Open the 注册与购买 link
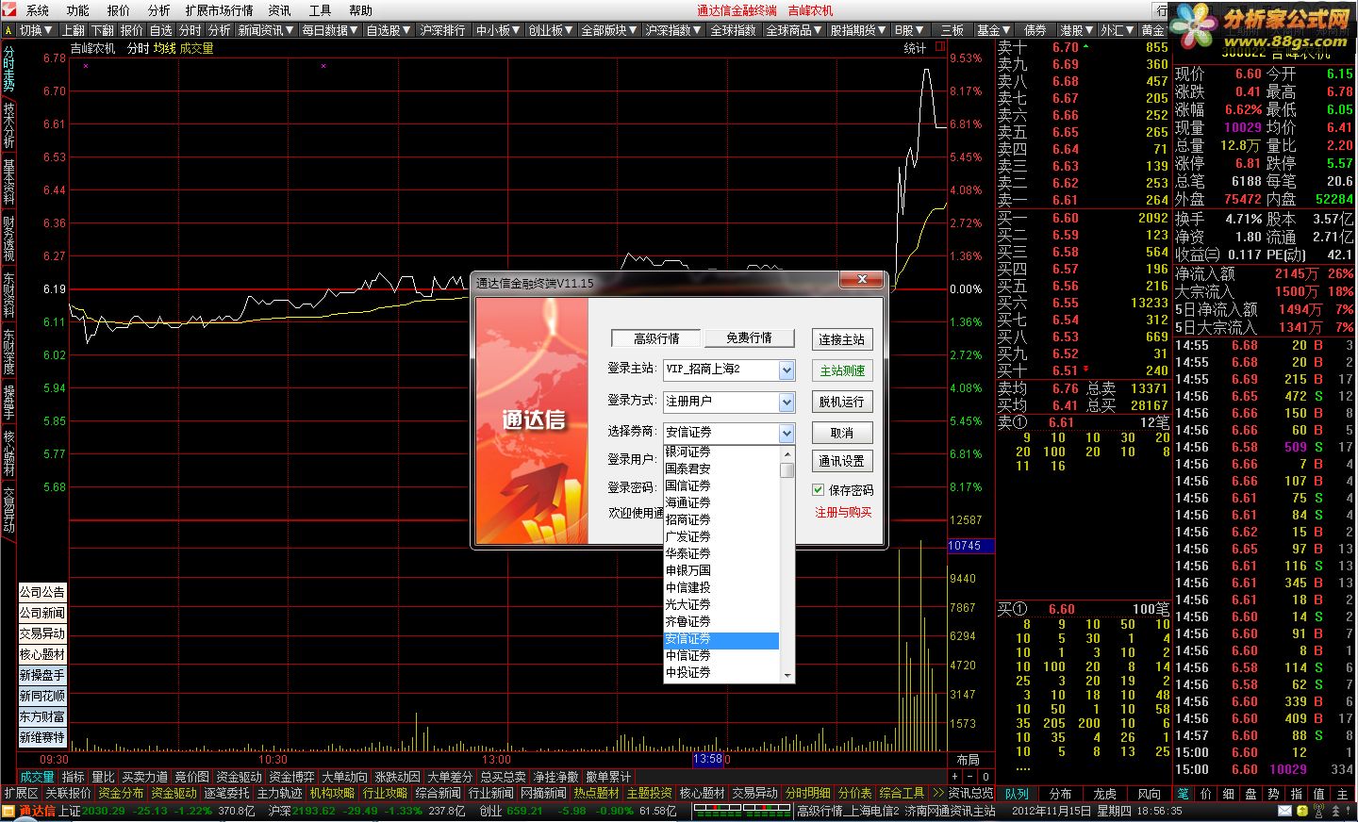 click(x=843, y=512)
